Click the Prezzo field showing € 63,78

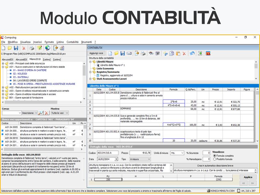coord(140,153)
